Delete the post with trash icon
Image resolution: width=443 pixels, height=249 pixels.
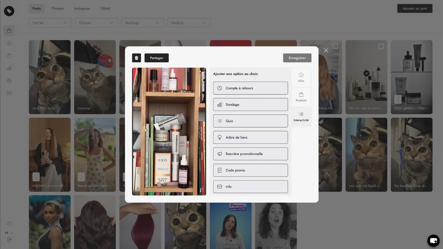pos(136,58)
